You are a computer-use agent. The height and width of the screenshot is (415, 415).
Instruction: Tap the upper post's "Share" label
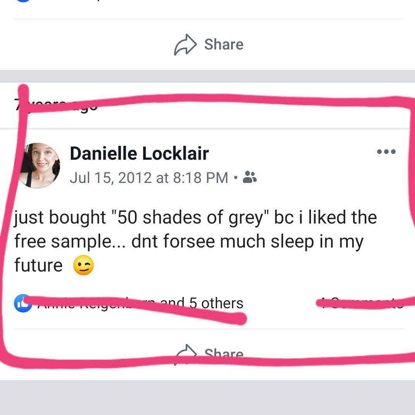(x=224, y=44)
